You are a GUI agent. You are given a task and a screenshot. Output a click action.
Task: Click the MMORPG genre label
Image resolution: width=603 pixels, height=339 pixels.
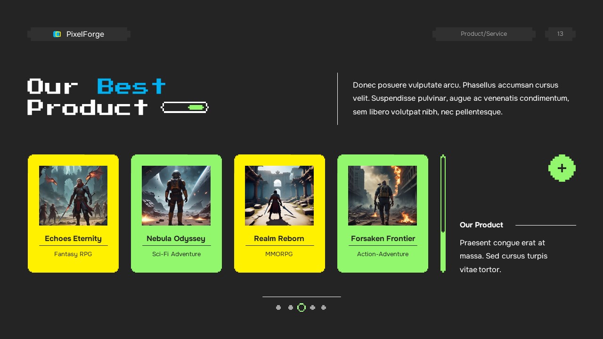[x=279, y=254]
